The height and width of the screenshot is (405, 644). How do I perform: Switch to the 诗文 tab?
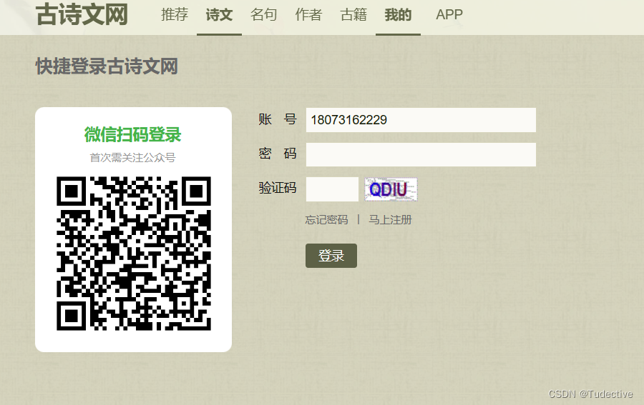pos(219,15)
